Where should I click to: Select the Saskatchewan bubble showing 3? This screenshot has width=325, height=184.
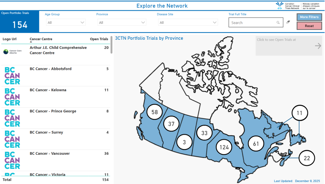coord(184,142)
